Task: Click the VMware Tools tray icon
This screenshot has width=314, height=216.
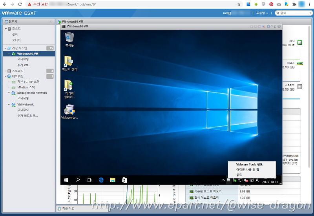Action: [x=228, y=180]
